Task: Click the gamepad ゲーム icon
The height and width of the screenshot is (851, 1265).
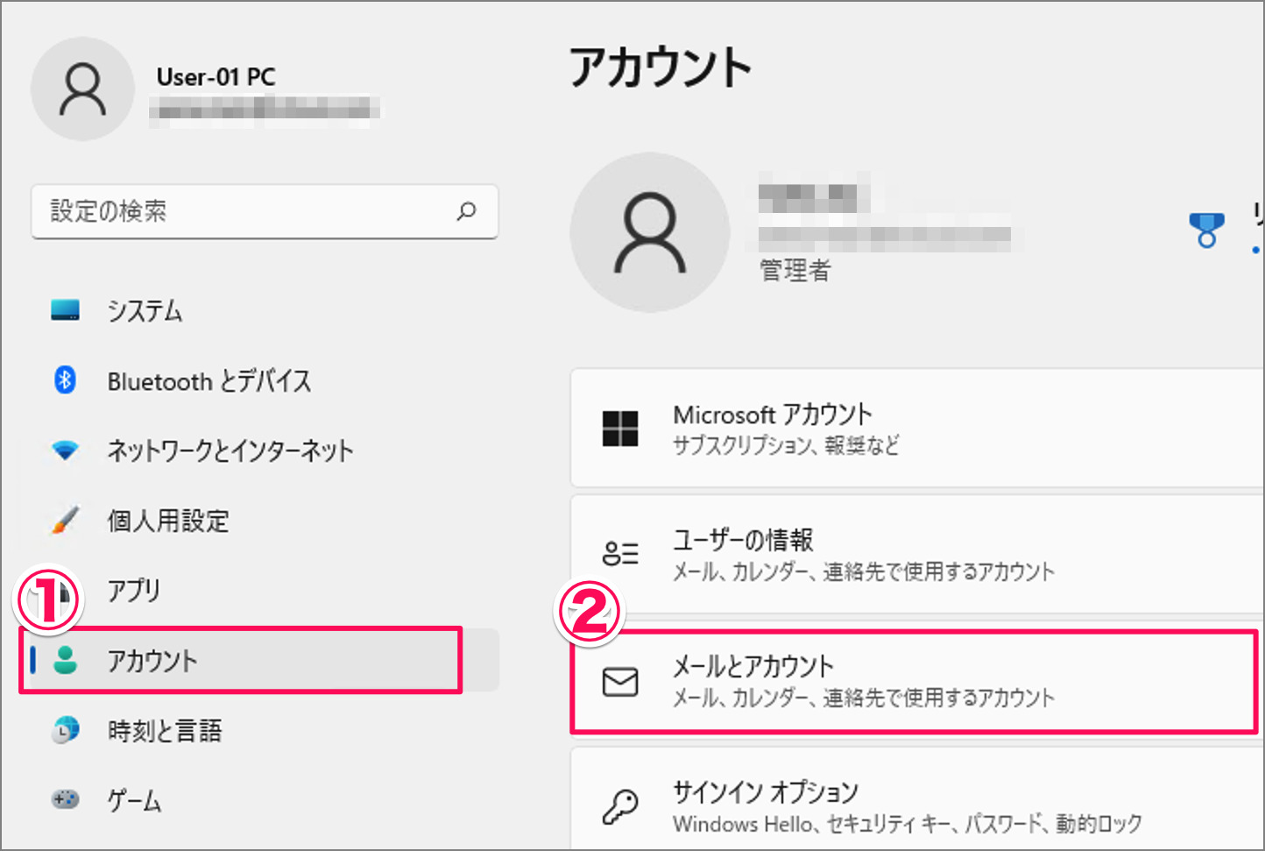Action: tap(65, 799)
